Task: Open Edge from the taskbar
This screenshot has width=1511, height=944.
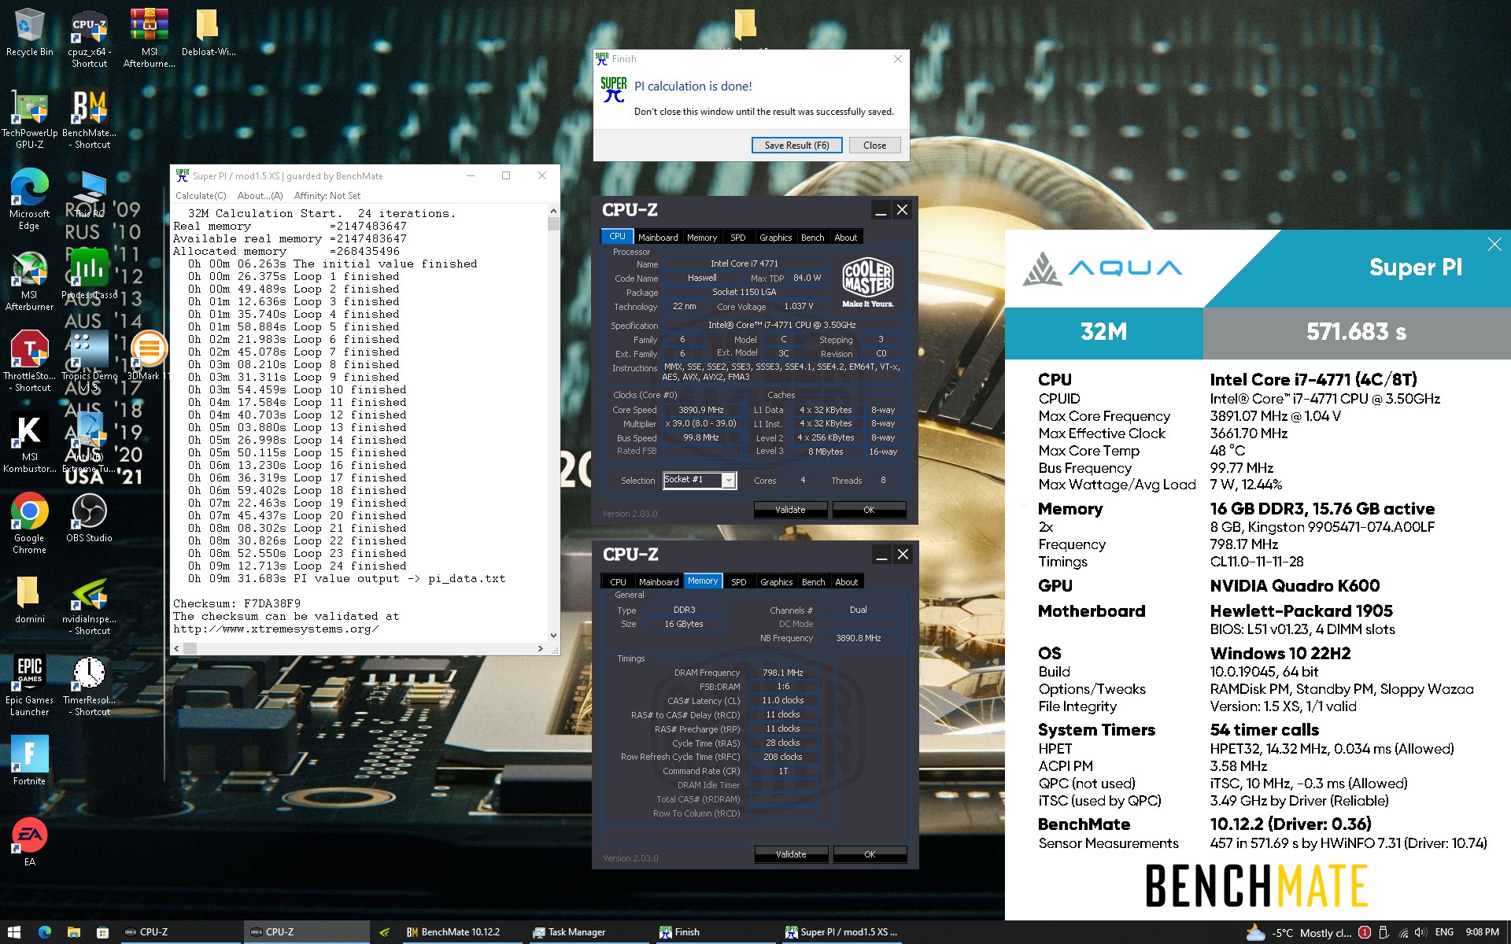Action: (x=44, y=932)
